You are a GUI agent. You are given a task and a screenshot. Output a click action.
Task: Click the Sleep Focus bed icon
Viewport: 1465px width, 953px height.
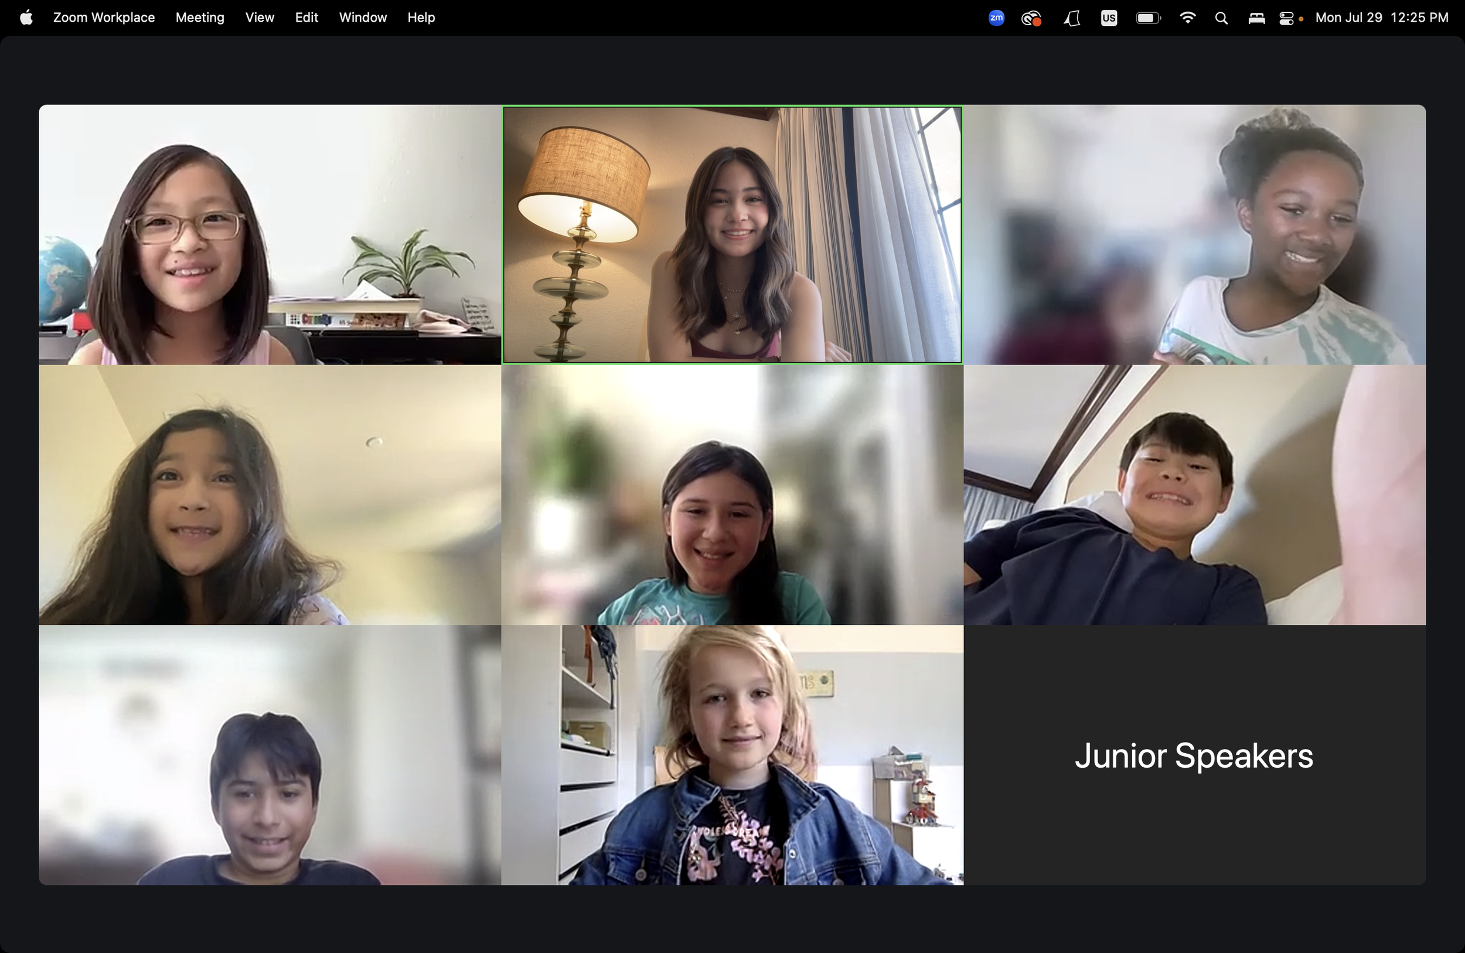click(x=1256, y=18)
